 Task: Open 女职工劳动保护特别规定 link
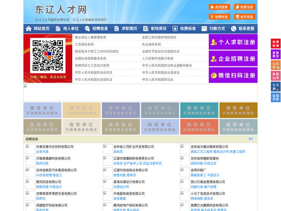[x=159, y=38]
